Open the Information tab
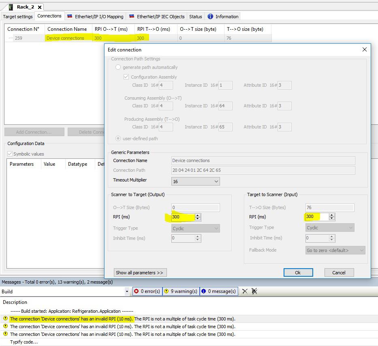 click(223, 17)
